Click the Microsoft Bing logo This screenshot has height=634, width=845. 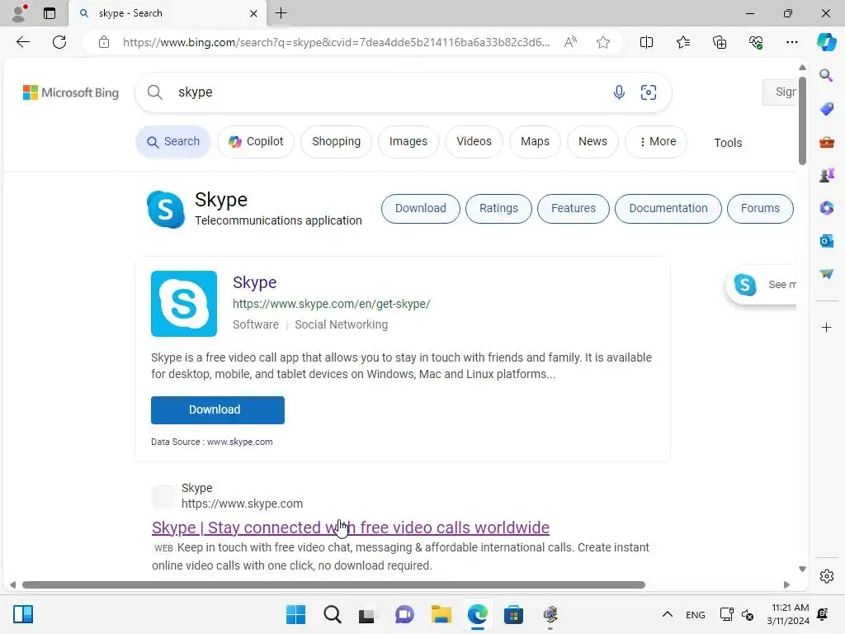(x=71, y=92)
